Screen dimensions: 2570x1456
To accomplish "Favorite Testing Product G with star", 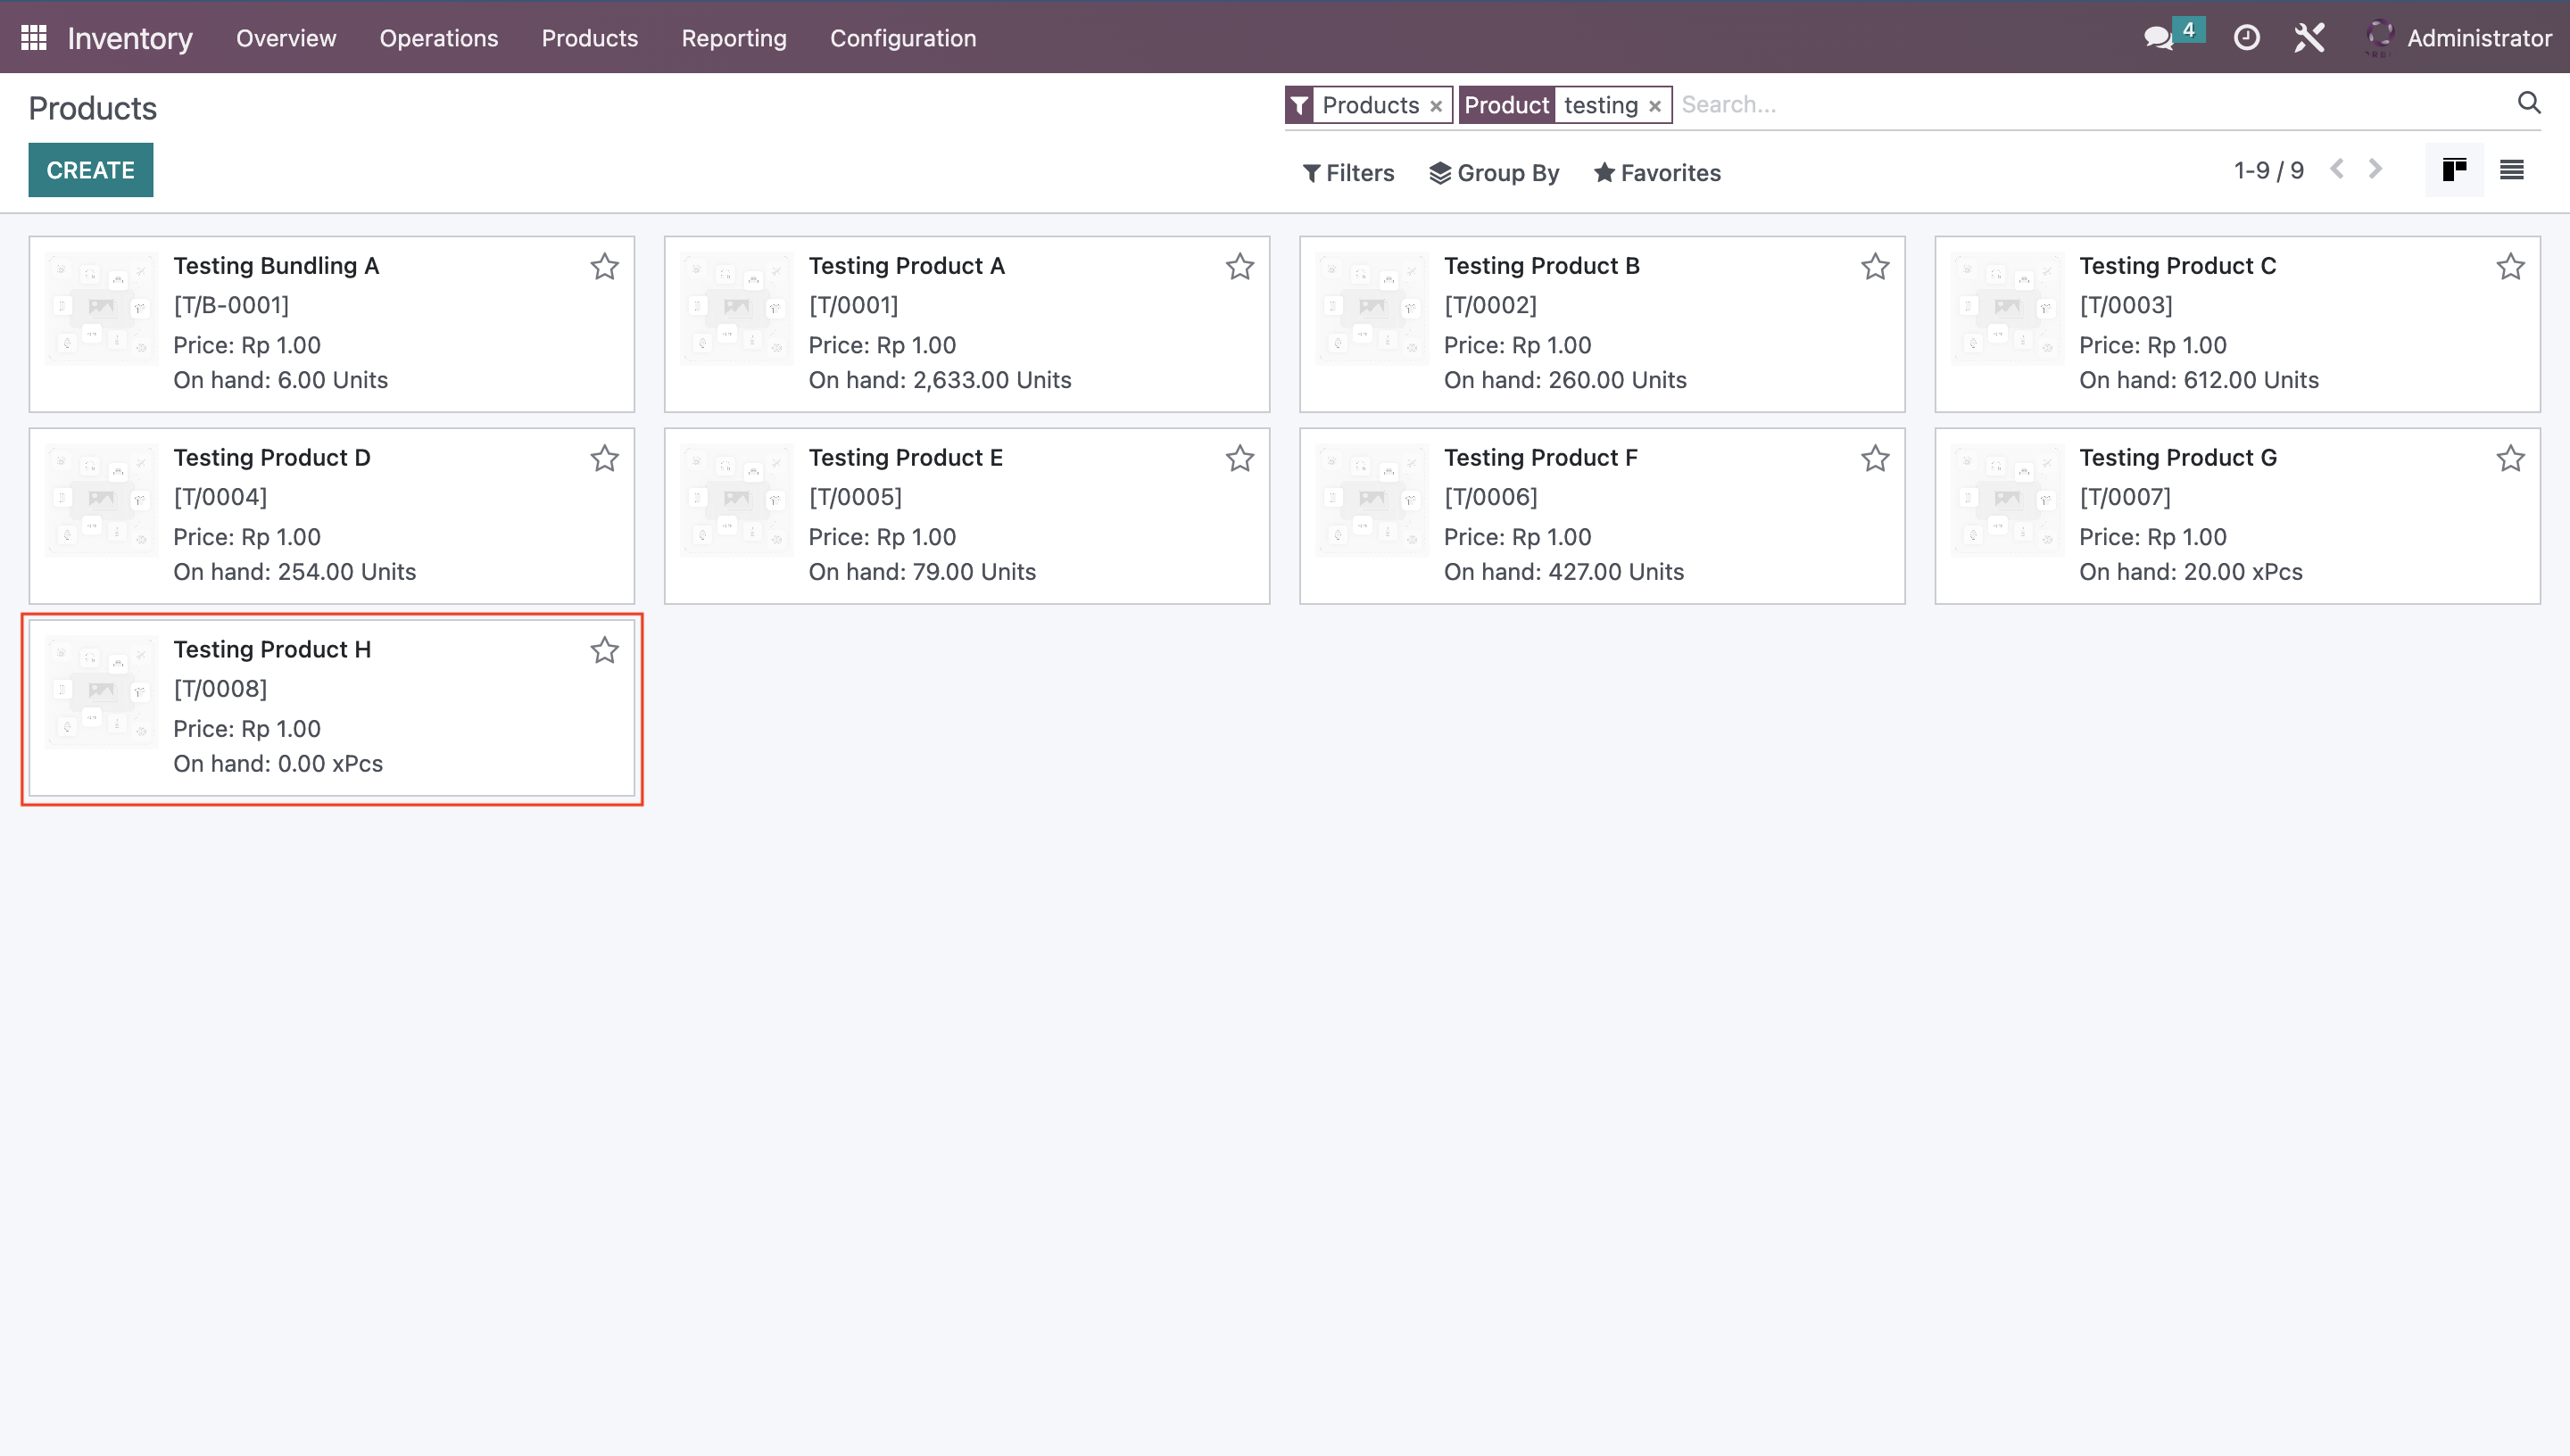I will point(2510,459).
